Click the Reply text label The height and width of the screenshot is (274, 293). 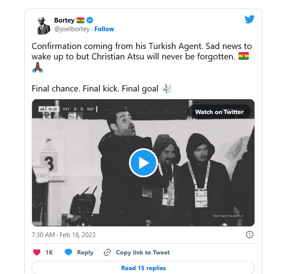pos(85,252)
